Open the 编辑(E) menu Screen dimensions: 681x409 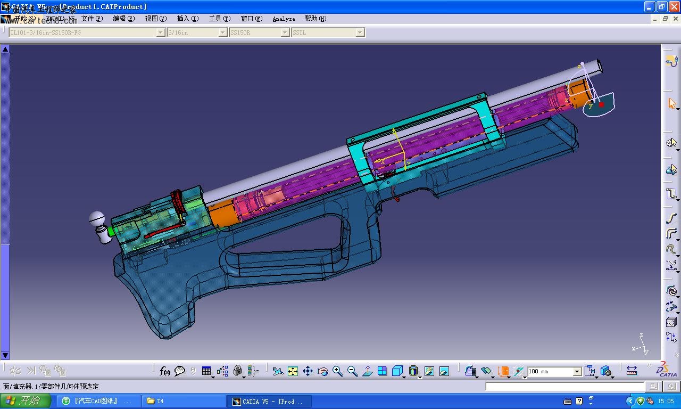pyautogui.click(x=123, y=19)
